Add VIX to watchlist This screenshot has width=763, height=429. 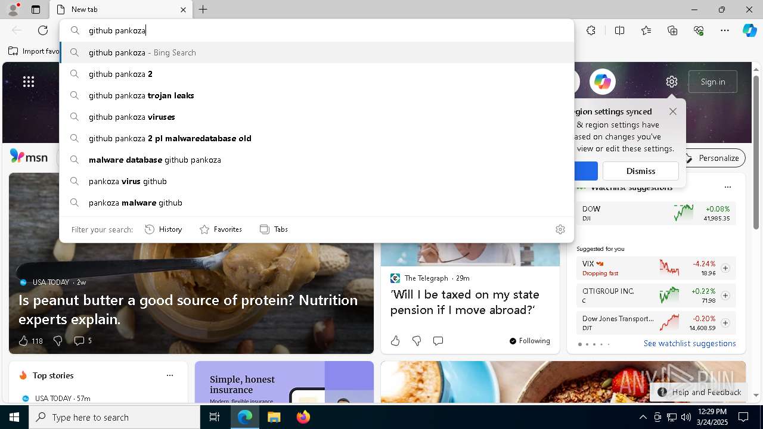click(725, 268)
